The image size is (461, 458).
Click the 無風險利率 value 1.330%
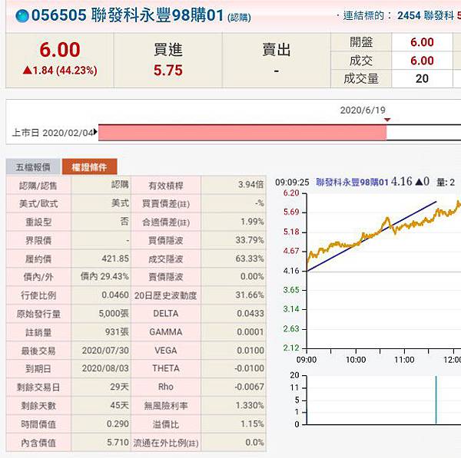pos(250,405)
